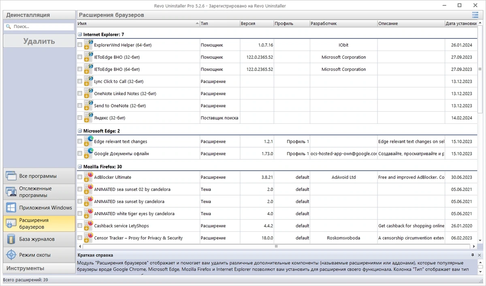Click the Google Документы офлайн icon

pyautogui.click(x=89, y=154)
